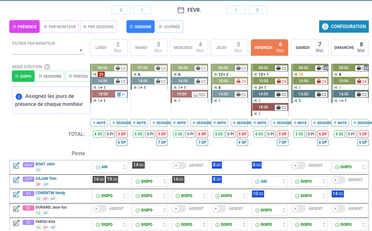This screenshot has height=231, width=372.
Task: Open CAJAN Tom's DISPO dropdown on Mardi
Action: [150, 181]
